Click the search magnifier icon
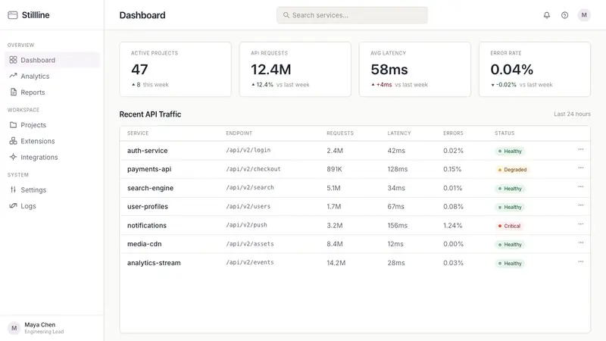Image resolution: width=606 pixels, height=341 pixels. pyautogui.click(x=286, y=15)
